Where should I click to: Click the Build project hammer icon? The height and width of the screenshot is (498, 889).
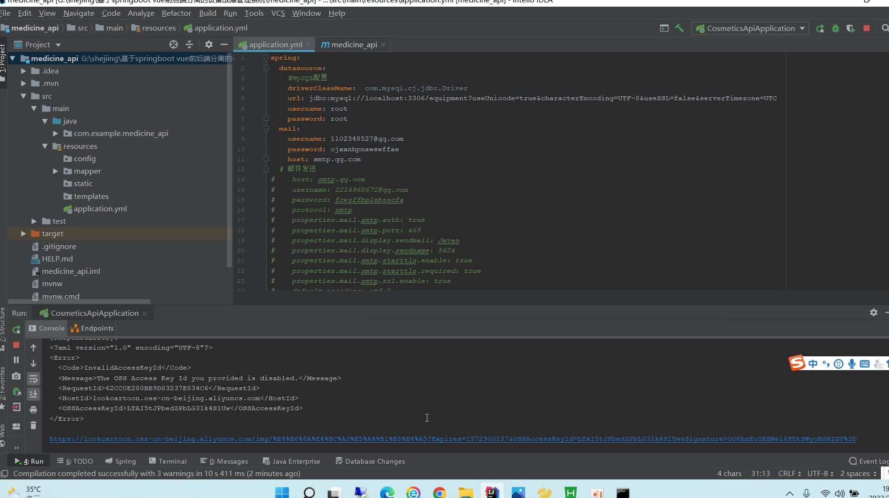pos(680,28)
